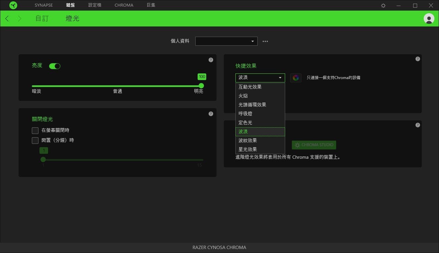Open the settings gear icon
The image size is (439, 253).
[x=383, y=6]
